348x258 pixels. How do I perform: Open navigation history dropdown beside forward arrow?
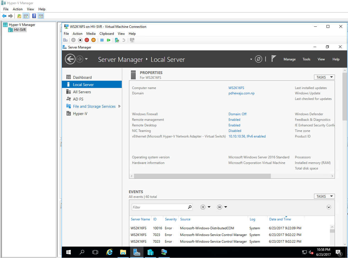pyautogui.click(x=86, y=59)
